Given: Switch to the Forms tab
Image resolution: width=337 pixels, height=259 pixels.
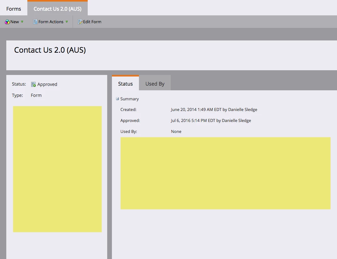Looking at the screenshot, I should click(x=14, y=9).
